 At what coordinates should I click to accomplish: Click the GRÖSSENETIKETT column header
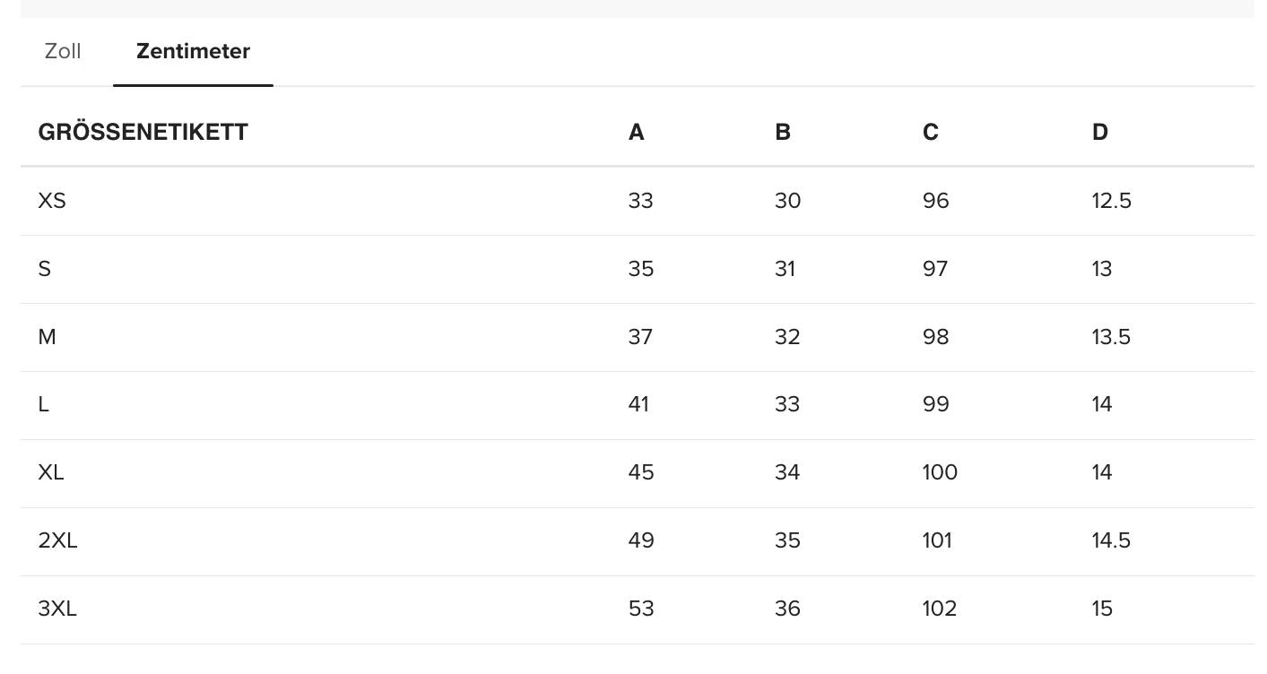[x=143, y=132]
